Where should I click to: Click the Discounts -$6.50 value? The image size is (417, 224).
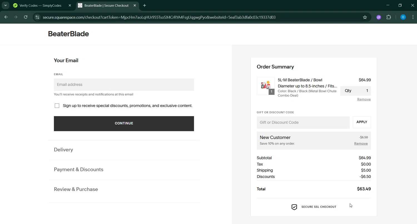[365, 177]
